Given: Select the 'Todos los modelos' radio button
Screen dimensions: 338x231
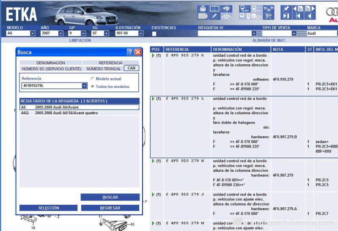Looking at the screenshot, I should (93, 87).
